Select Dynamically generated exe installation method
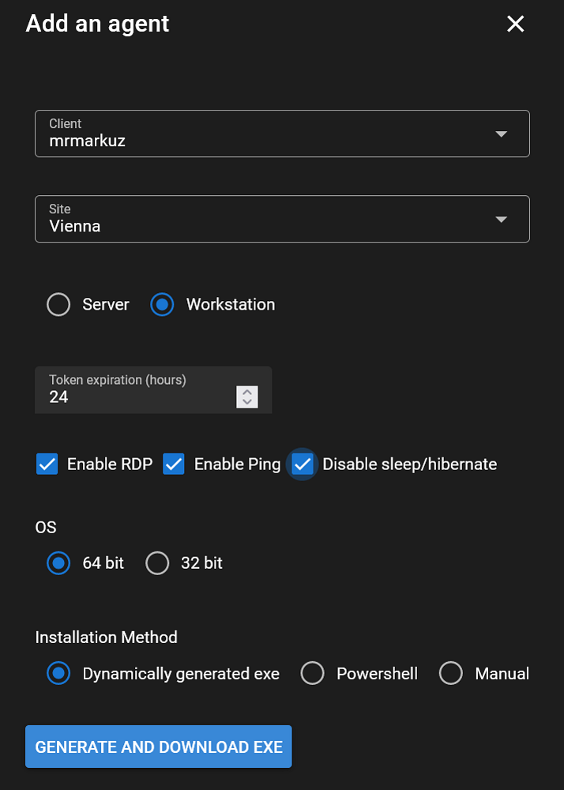Viewport: 564px width, 790px height. (x=58, y=673)
